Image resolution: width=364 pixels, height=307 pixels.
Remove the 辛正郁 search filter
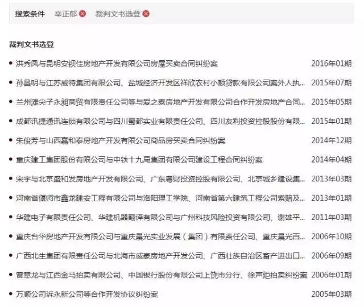(82, 14)
